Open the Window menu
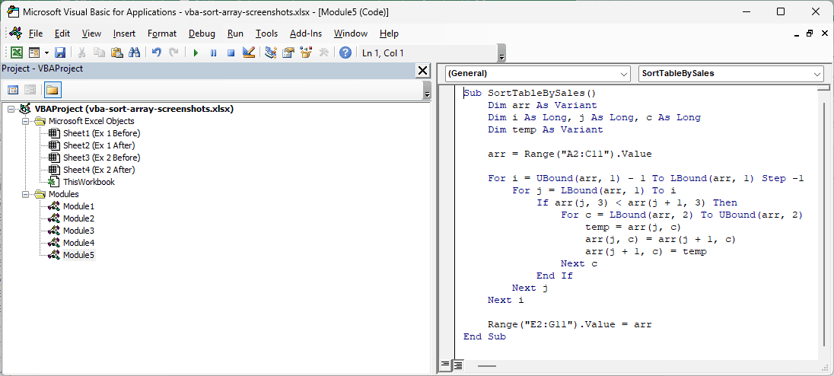 (x=351, y=33)
